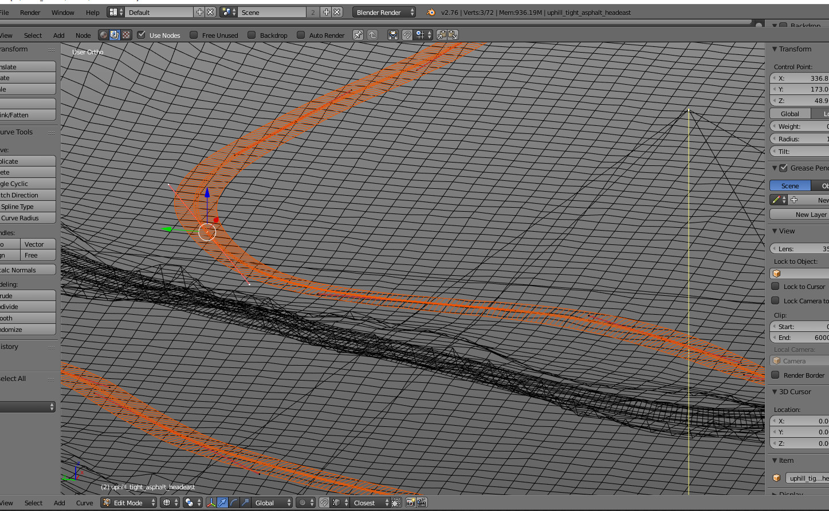
Task: Open the Curve menu in 3D view header
Action: pos(85,503)
